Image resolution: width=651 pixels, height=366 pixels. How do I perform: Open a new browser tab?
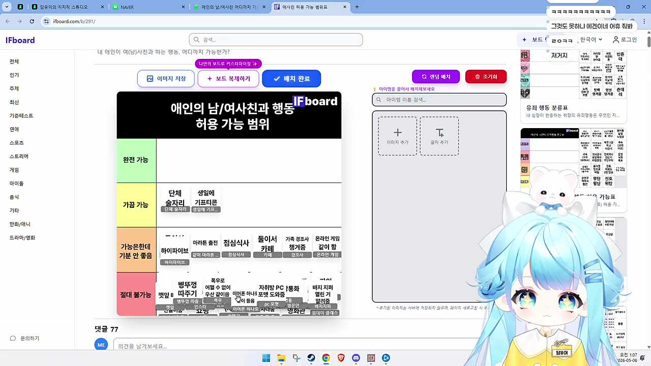coord(357,7)
